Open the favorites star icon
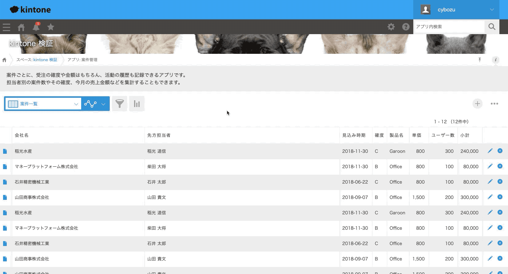Image resolution: width=508 pixels, height=274 pixels. click(51, 27)
